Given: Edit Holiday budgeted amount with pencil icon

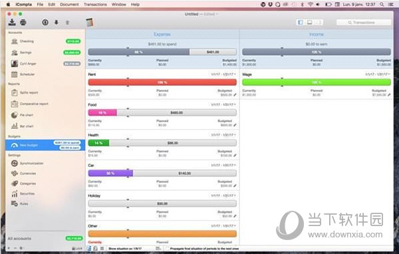Looking at the screenshot, I should point(235,216).
